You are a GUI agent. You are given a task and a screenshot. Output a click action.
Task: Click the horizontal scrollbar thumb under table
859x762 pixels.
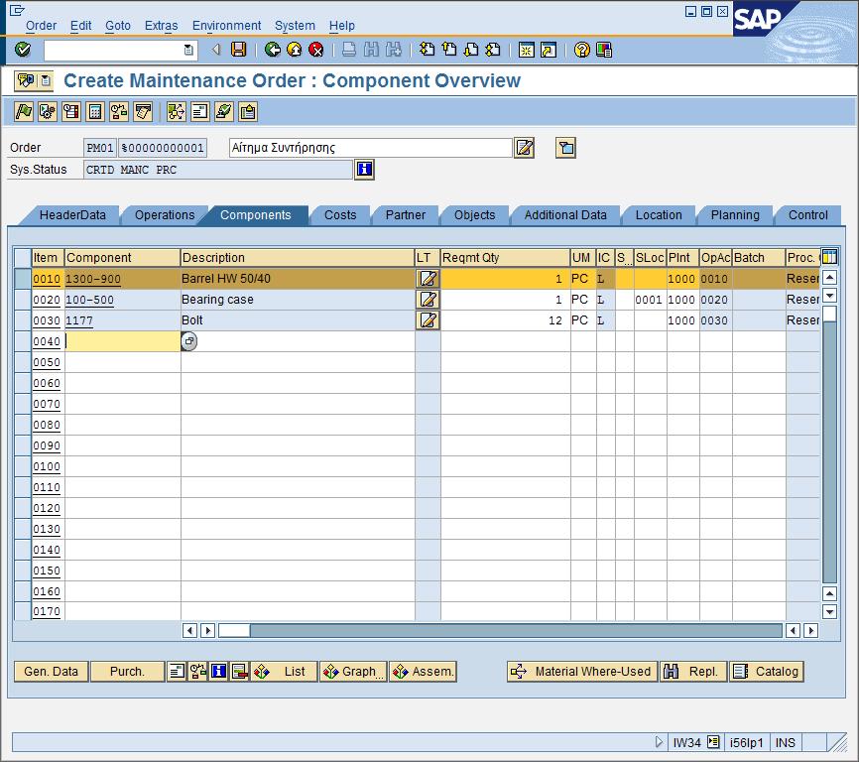[x=234, y=630]
